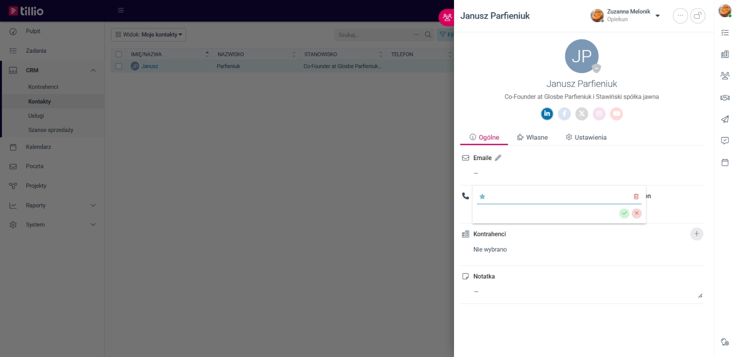Viewport: 740px width, 357px height.
Task: Switch to the Ustawienia tab
Action: tap(586, 137)
